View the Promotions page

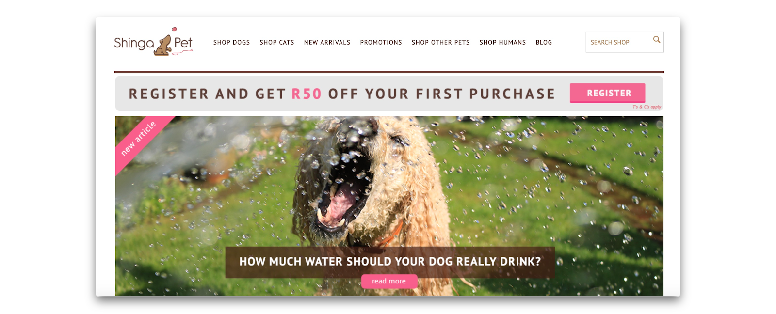pos(381,43)
